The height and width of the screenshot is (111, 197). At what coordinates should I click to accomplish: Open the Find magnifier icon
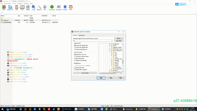tap(34, 7)
